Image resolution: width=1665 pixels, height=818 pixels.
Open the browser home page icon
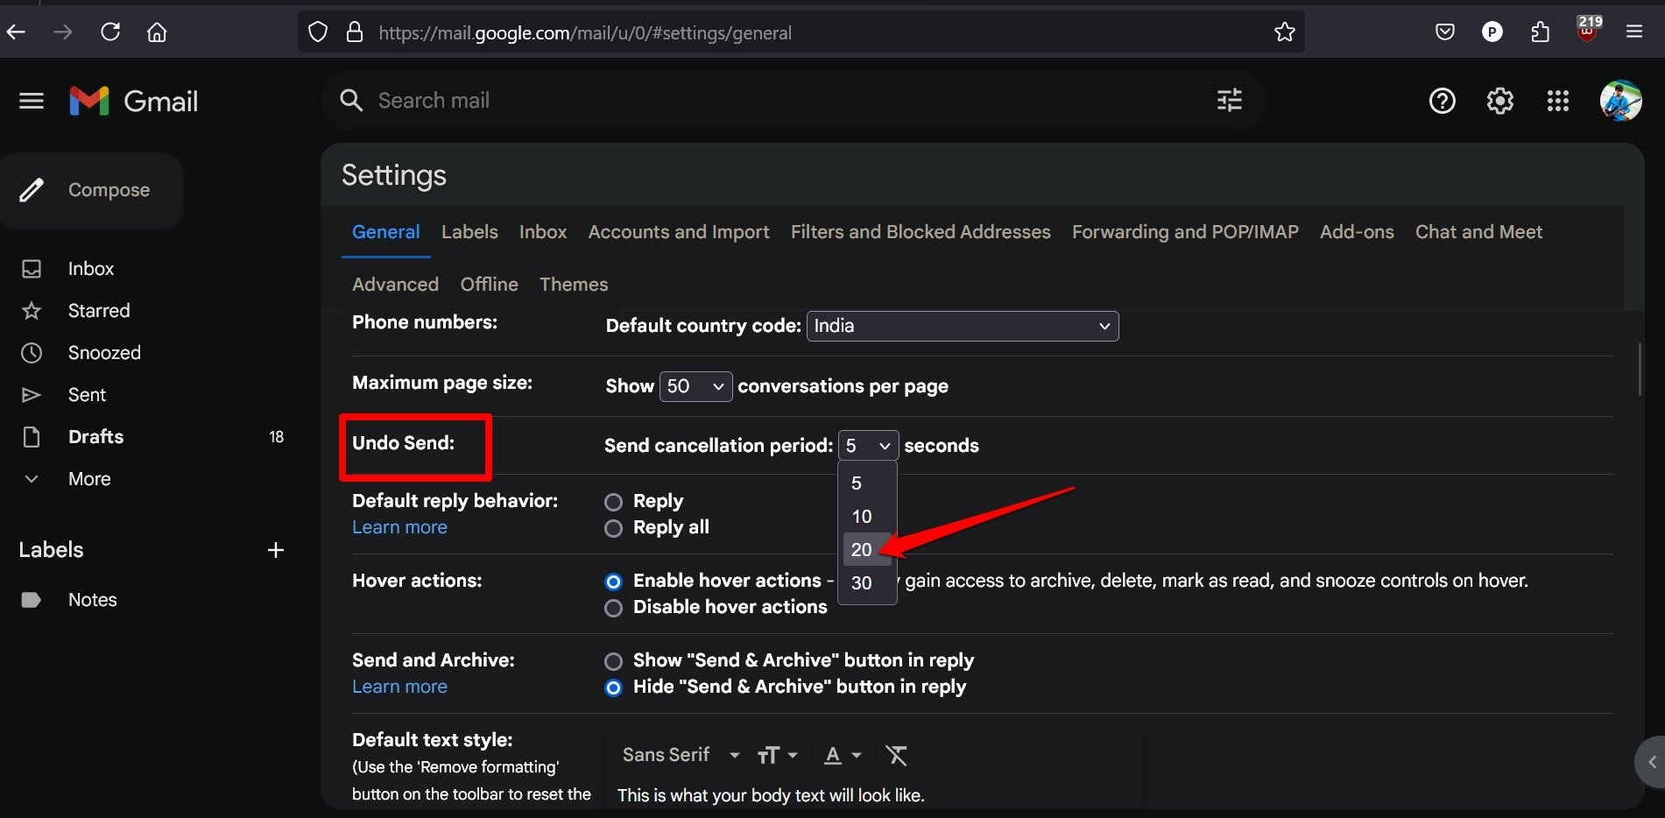click(157, 32)
